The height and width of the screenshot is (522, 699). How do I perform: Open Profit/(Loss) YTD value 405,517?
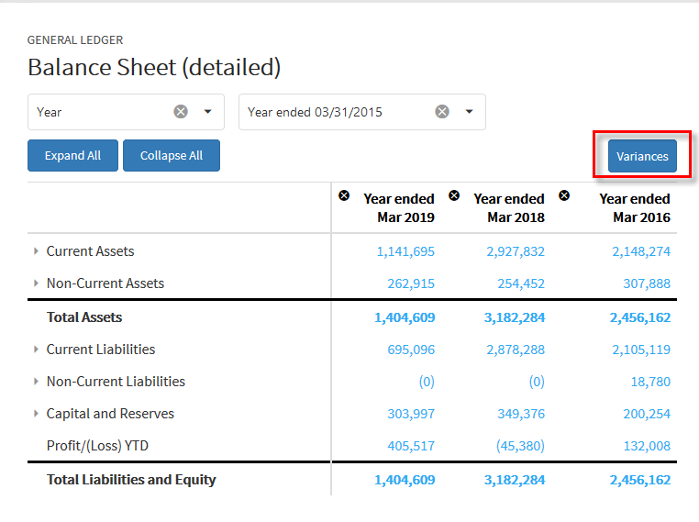pyautogui.click(x=411, y=446)
